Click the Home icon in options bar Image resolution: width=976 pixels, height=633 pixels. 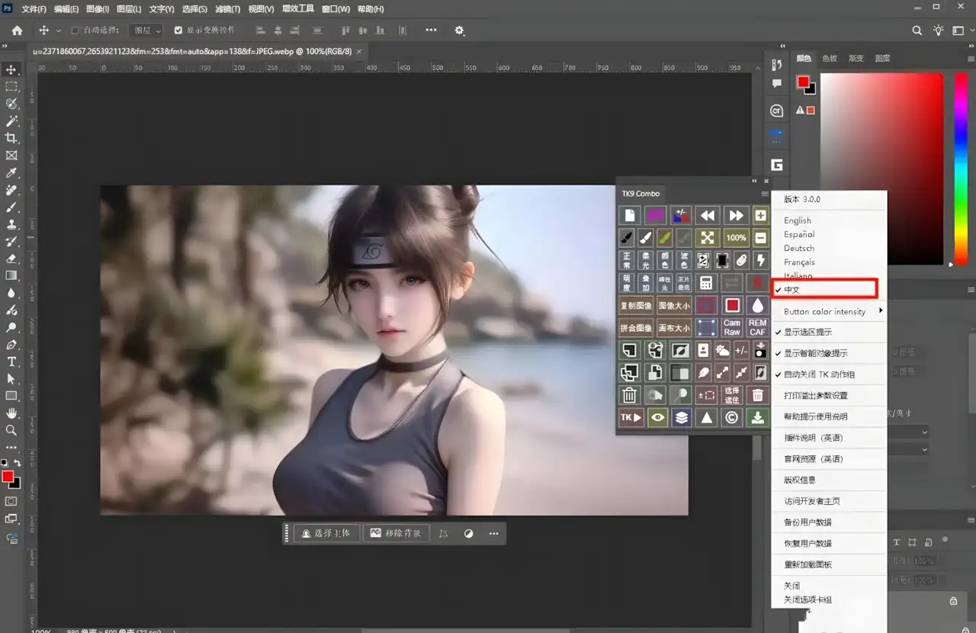[17, 31]
